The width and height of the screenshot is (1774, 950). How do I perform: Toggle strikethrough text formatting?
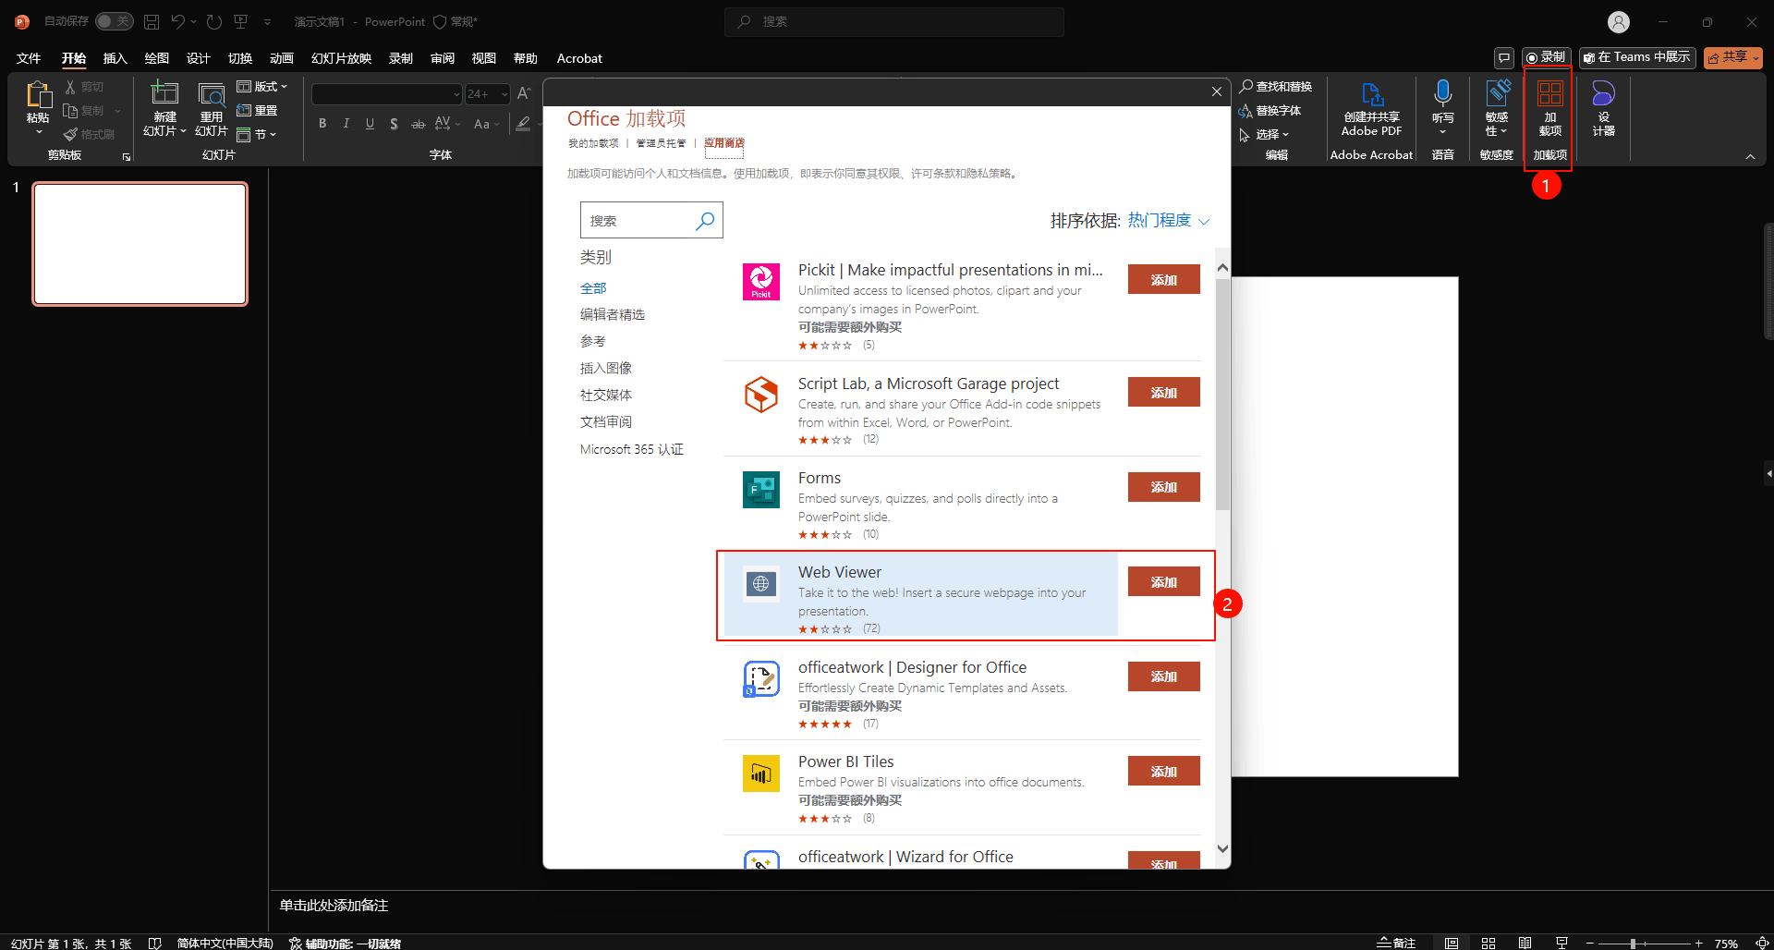point(418,123)
